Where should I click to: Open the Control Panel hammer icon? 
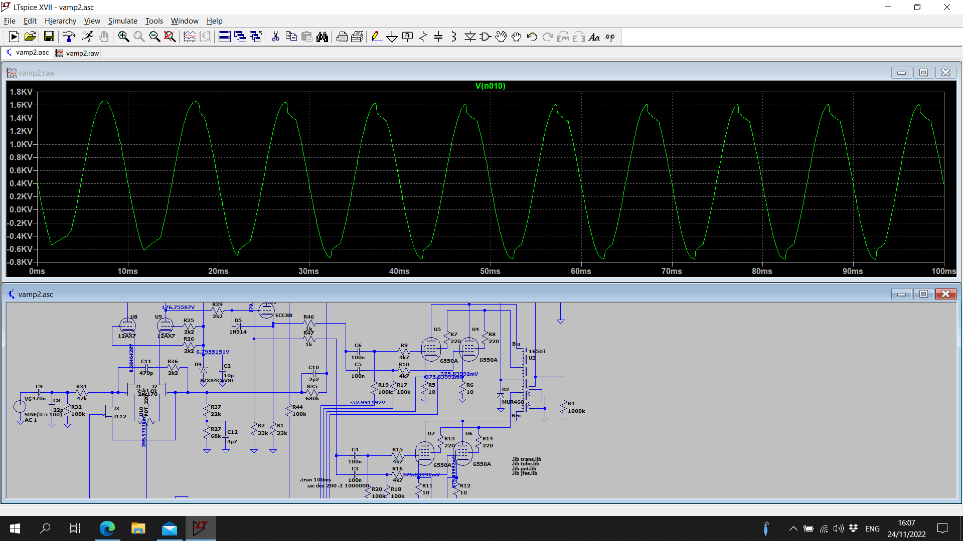click(x=69, y=37)
